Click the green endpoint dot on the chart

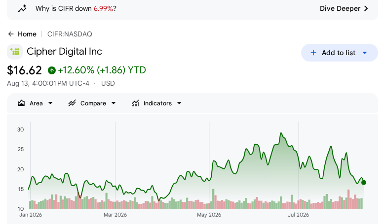[364, 182]
